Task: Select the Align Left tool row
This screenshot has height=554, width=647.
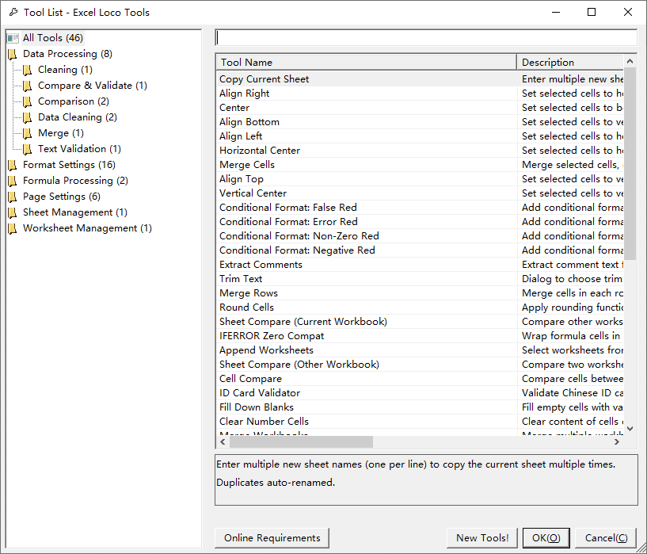Action: (x=420, y=136)
